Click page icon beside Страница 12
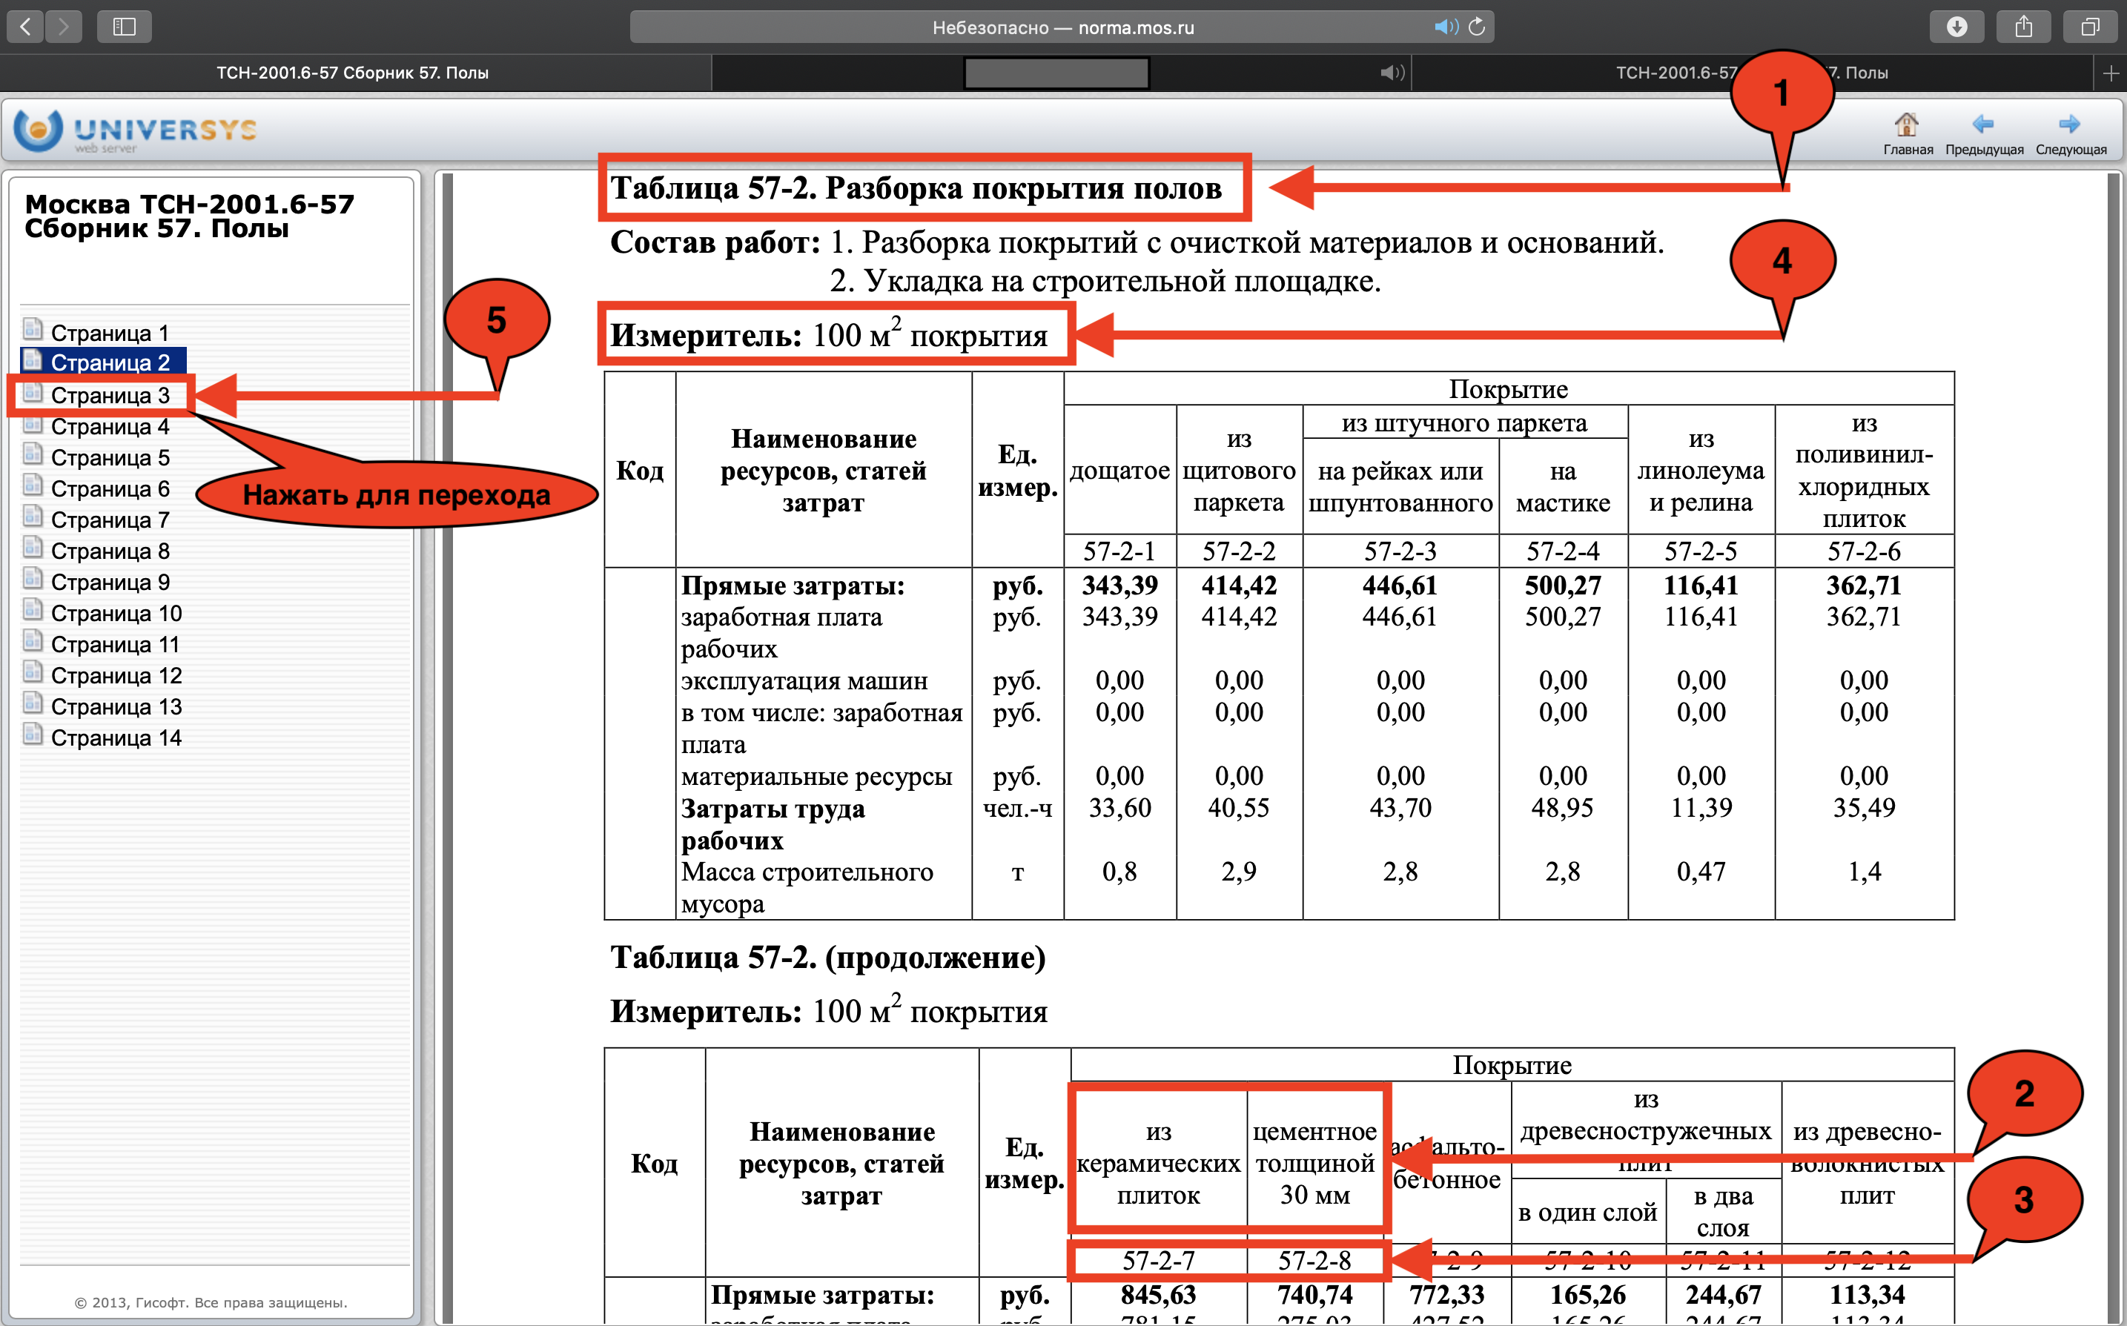This screenshot has height=1326, width=2127. click(33, 672)
